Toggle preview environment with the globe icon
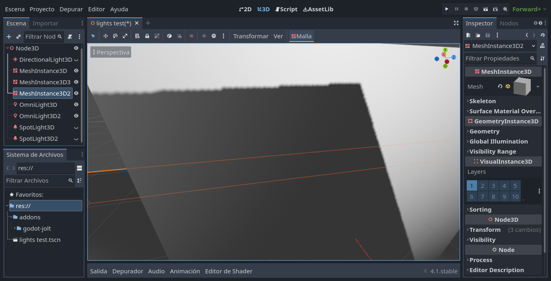The height and width of the screenshot is (281, 551). pyautogui.click(x=214, y=36)
